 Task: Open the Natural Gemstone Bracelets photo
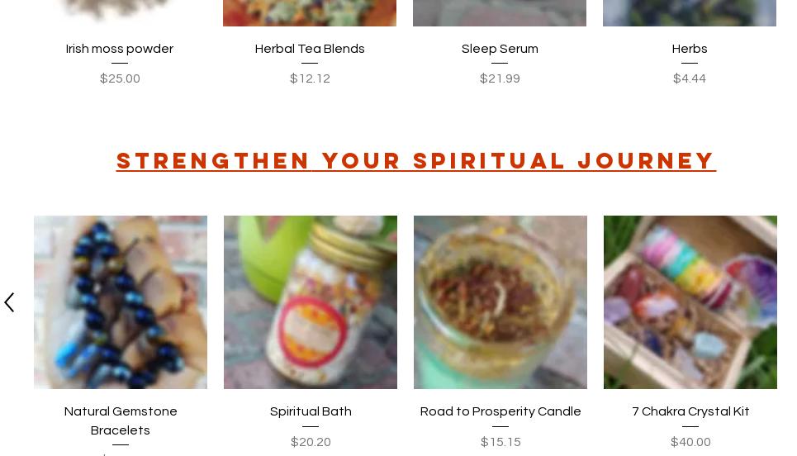121,302
